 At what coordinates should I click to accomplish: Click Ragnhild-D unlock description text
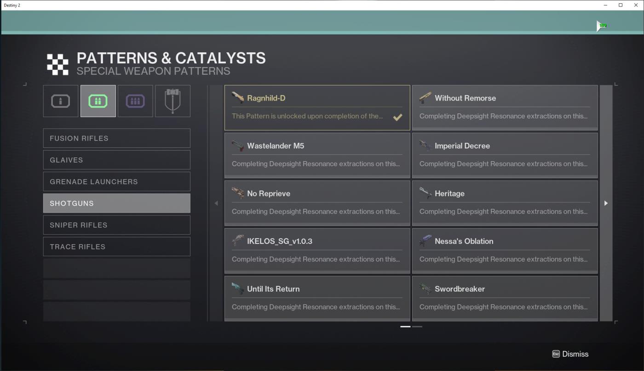click(x=307, y=116)
